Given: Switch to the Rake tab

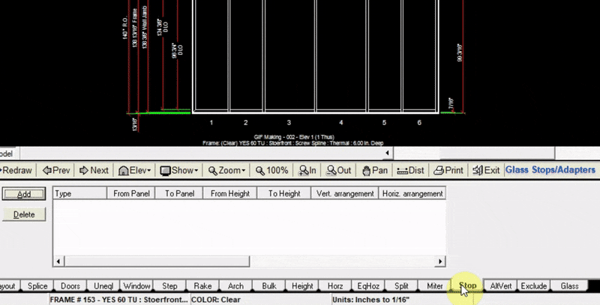Looking at the screenshot, I should click(x=202, y=286).
